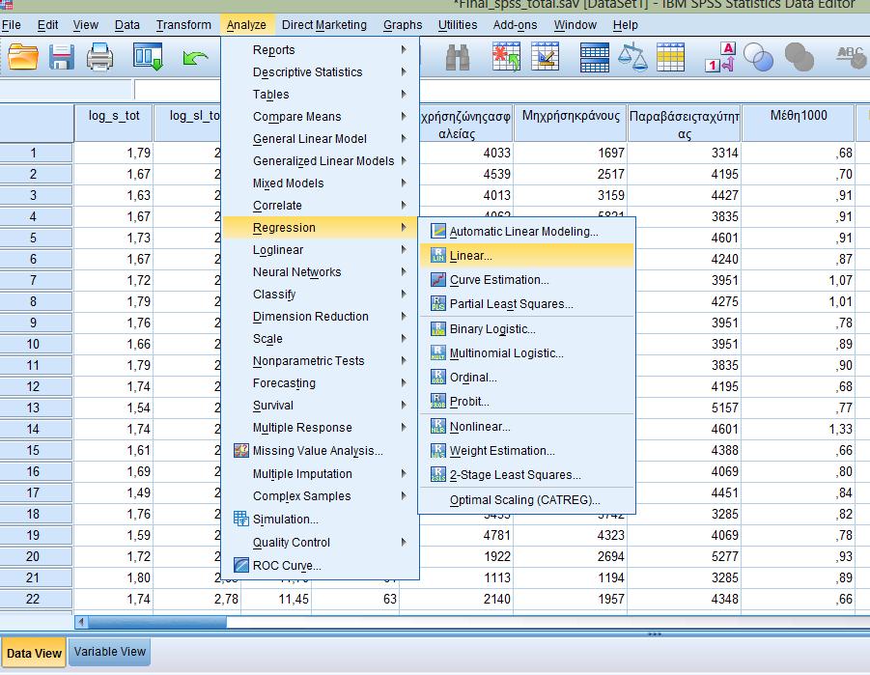Choose Multinomial Logistic... option

click(x=526, y=353)
